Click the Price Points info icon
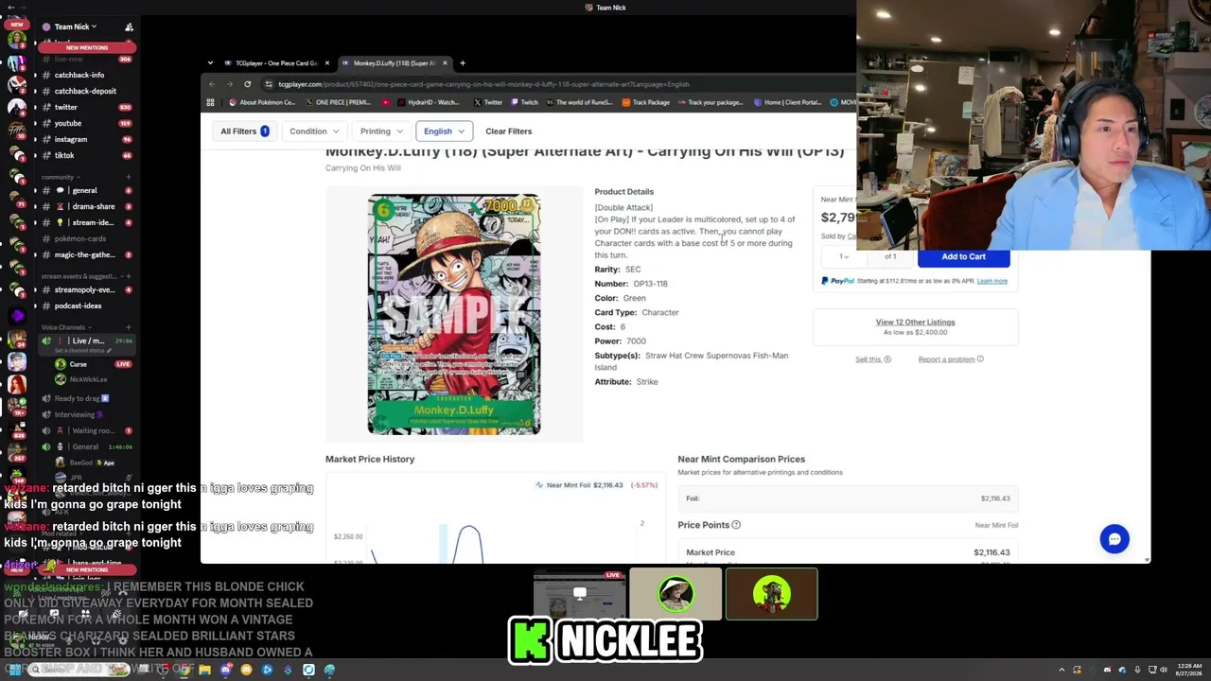Image resolution: width=1211 pixels, height=681 pixels. [736, 525]
